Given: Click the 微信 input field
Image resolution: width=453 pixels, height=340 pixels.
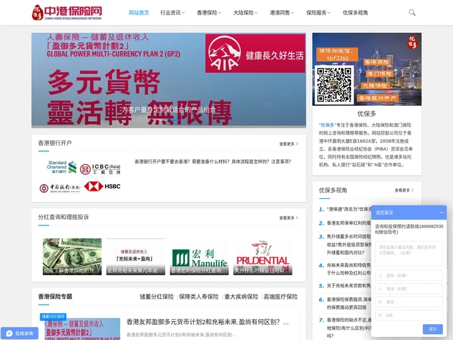Looking at the screenshot, I should click(409, 302).
